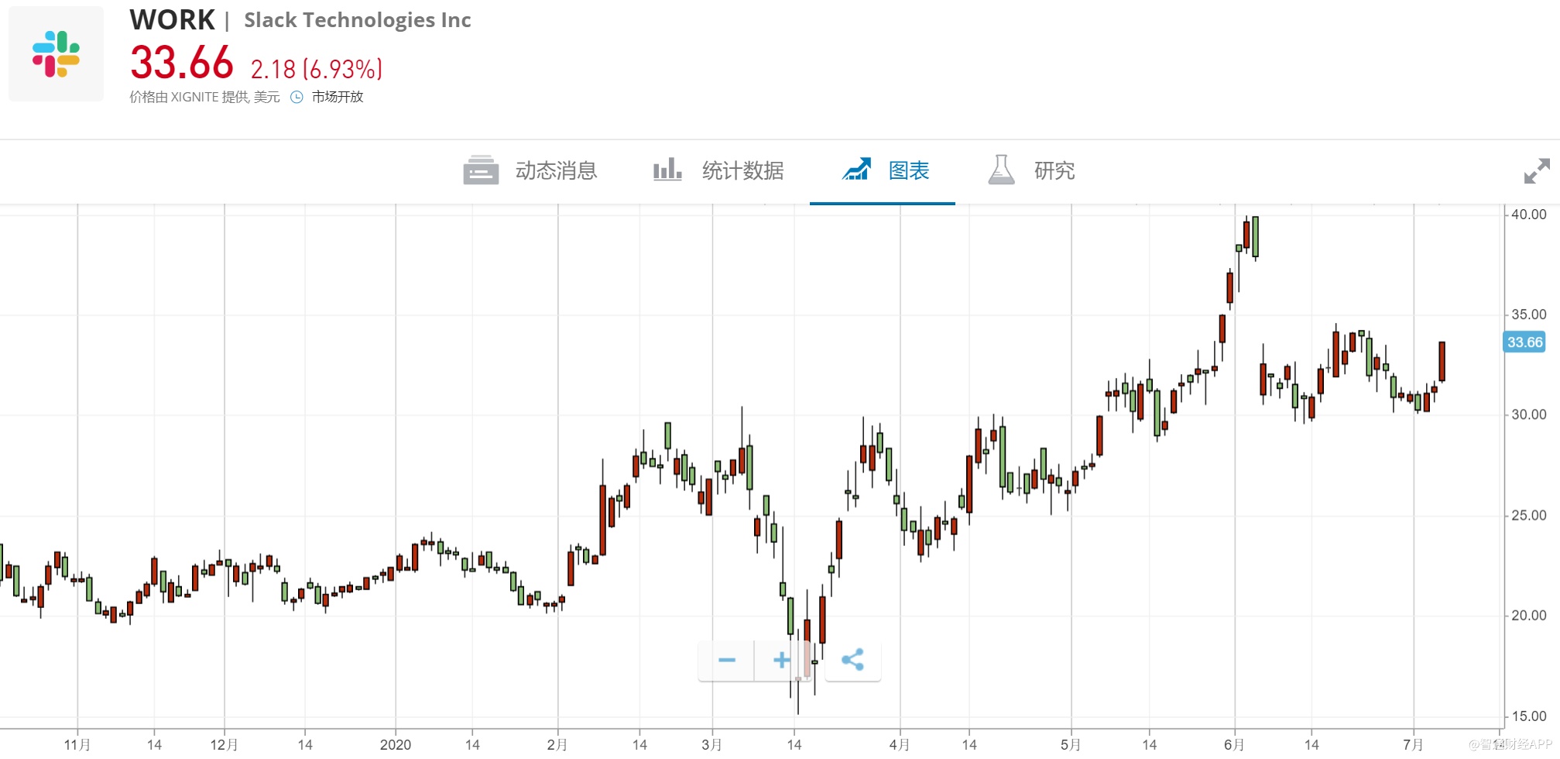1560x759 pixels.
Task: Share the chart using share icon
Action: (x=852, y=661)
